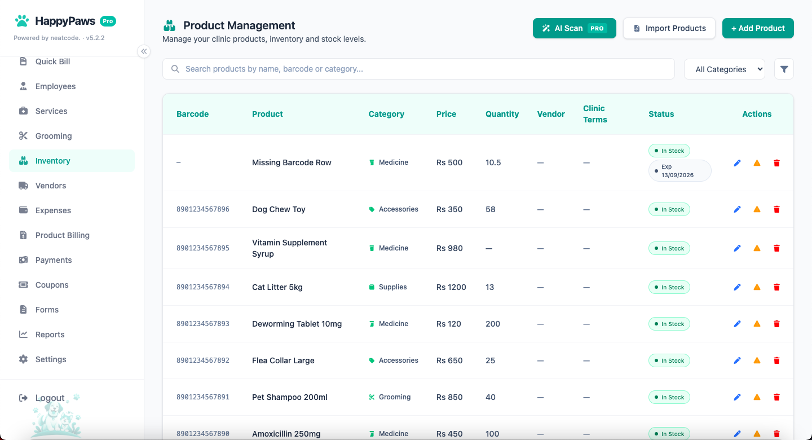Edit the Dog Chew Toy product
The image size is (812, 440).
pos(737,209)
